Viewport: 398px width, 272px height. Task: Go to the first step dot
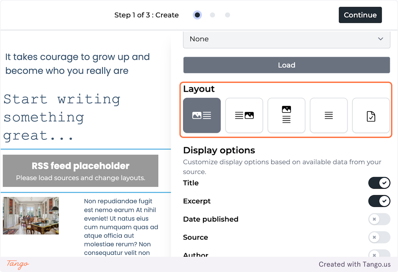point(197,15)
